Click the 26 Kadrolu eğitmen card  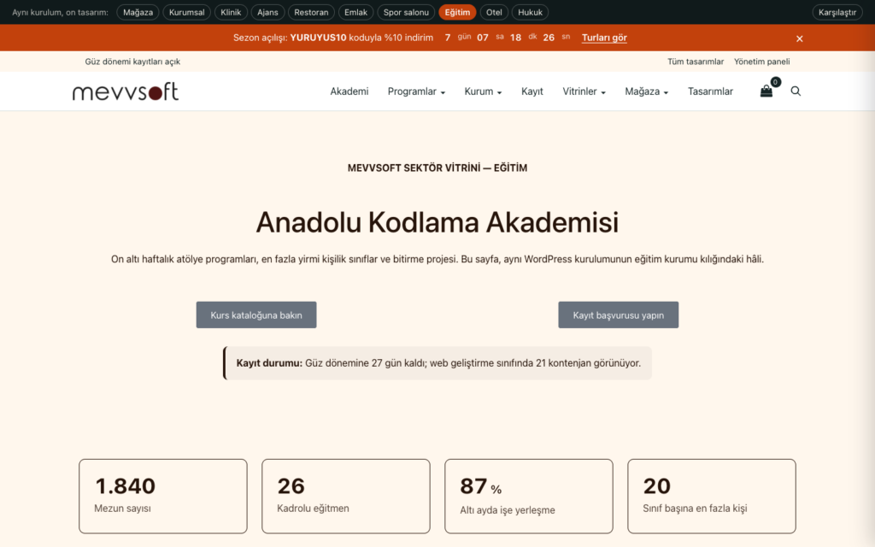(346, 497)
